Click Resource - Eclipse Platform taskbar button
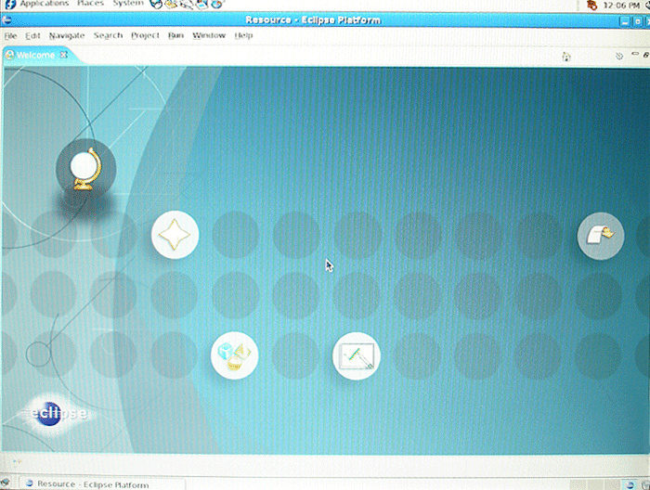Viewport: 650px width, 490px height. pyautogui.click(x=101, y=484)
